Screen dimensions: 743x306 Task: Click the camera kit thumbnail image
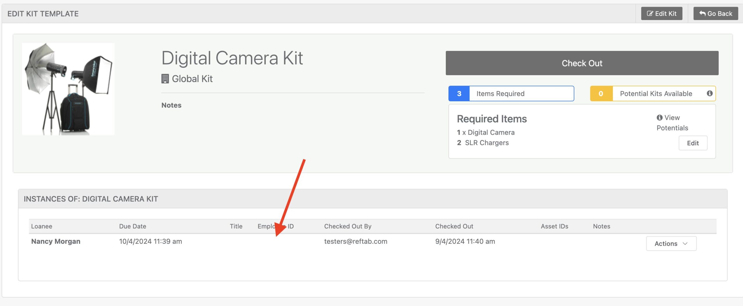point(68,89)
